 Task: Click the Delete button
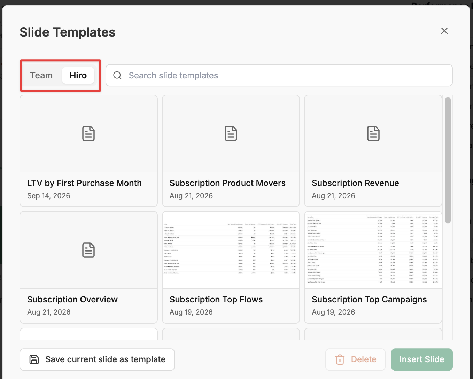355,359
